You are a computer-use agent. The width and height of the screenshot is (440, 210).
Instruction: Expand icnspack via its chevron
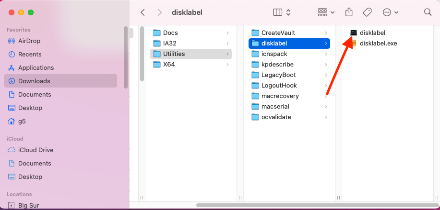[326, 54]
